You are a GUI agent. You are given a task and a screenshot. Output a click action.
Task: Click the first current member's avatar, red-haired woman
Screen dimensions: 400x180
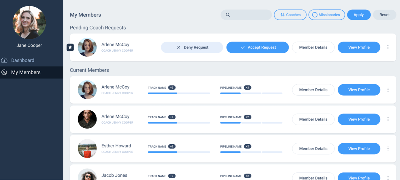click(x=87, y=90)
